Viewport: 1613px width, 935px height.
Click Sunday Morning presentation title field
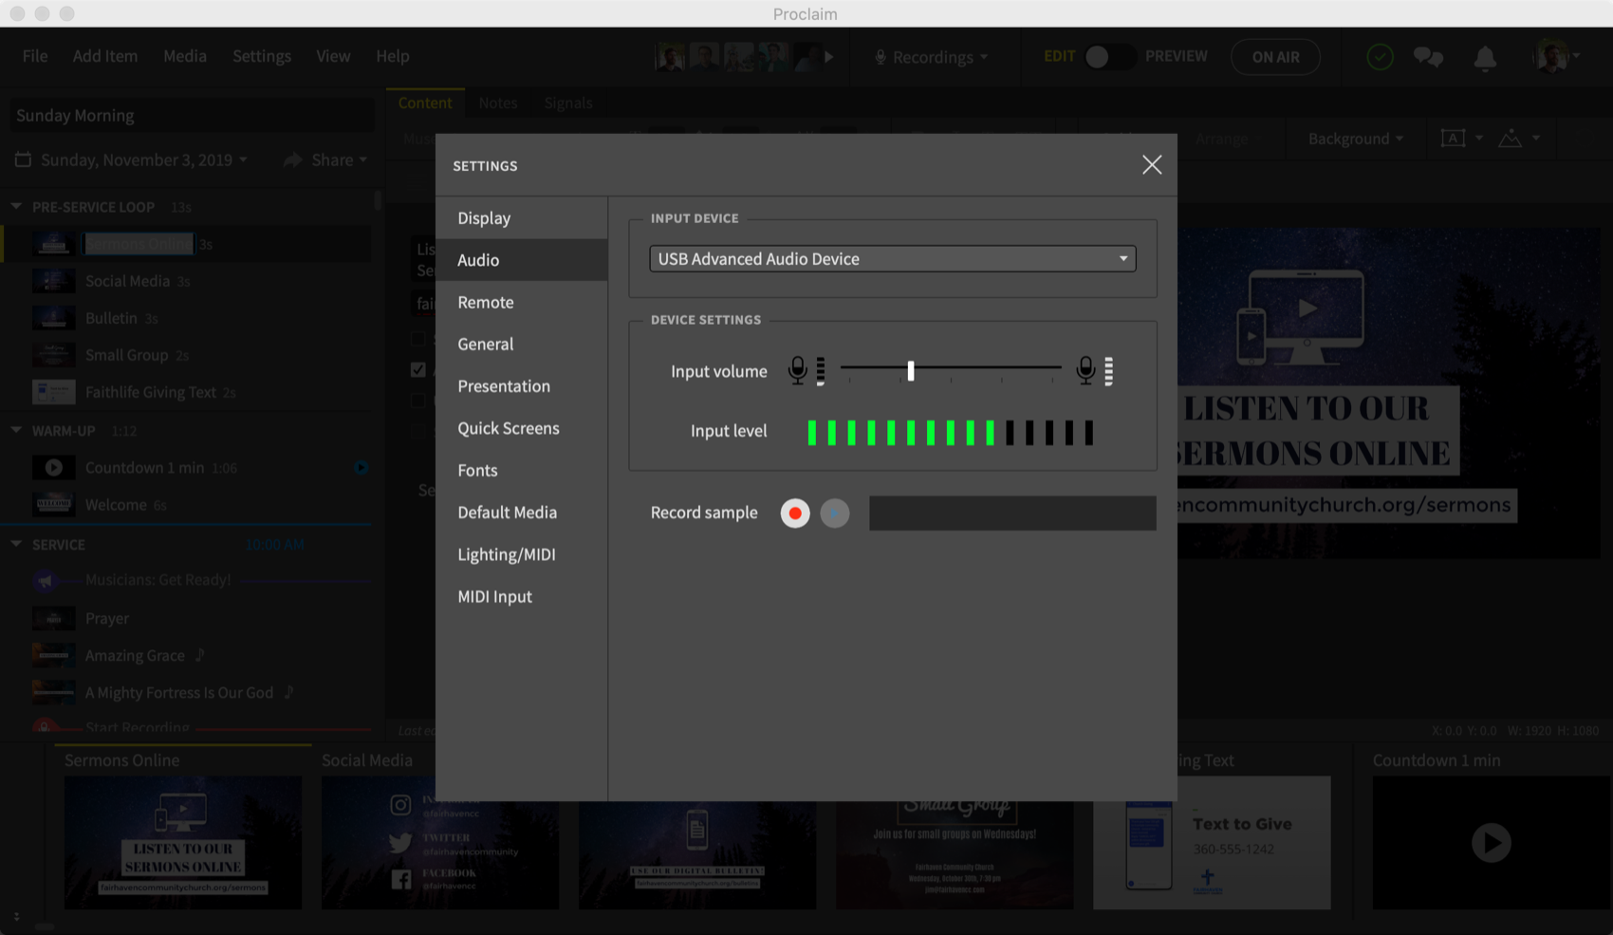(191, 116)
